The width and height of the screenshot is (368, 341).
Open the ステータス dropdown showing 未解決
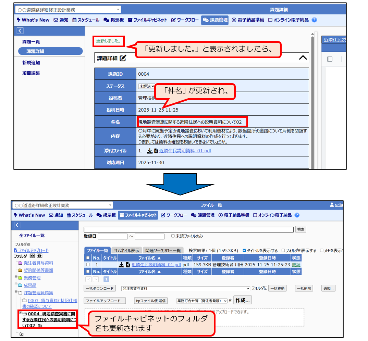click(x=147, y=86)
